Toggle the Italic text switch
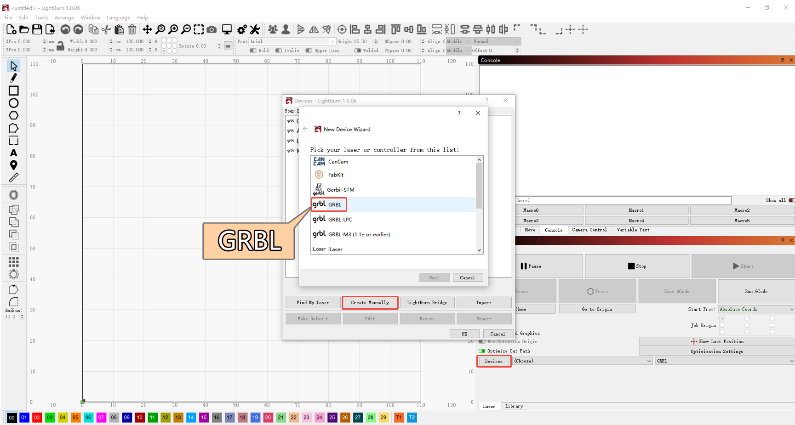The height and width of the screenshot is (425, 795). coord(279,51)
